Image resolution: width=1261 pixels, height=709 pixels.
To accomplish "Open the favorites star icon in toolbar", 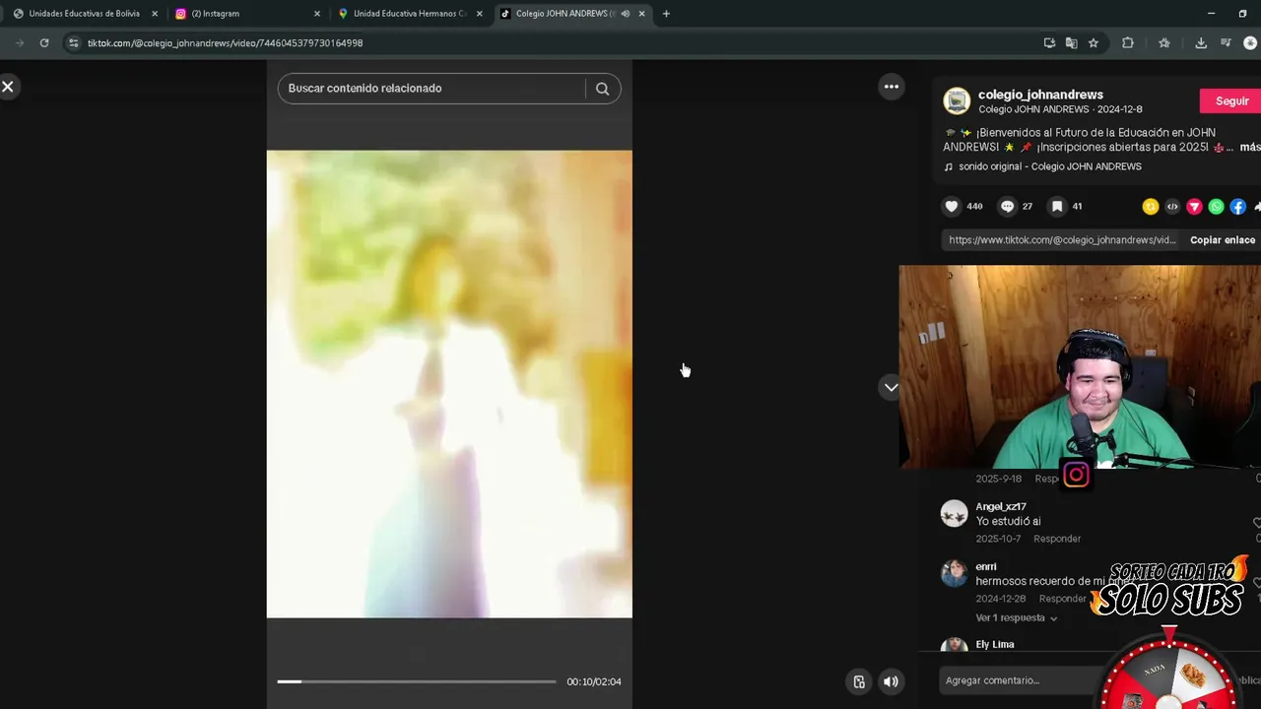I will coord(1164,43).
